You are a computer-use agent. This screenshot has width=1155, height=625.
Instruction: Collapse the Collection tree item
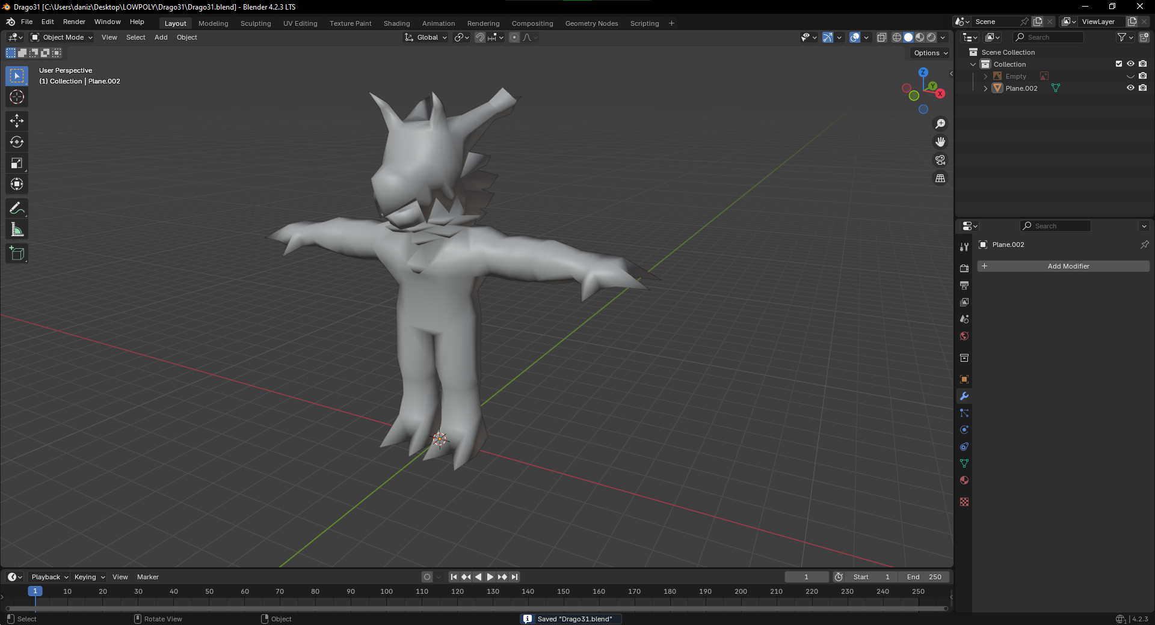point(973,64)
